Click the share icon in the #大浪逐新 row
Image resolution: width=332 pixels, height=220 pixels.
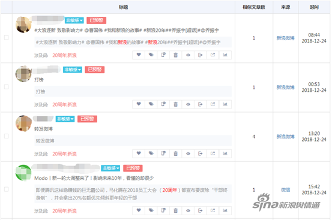[213, 55]
